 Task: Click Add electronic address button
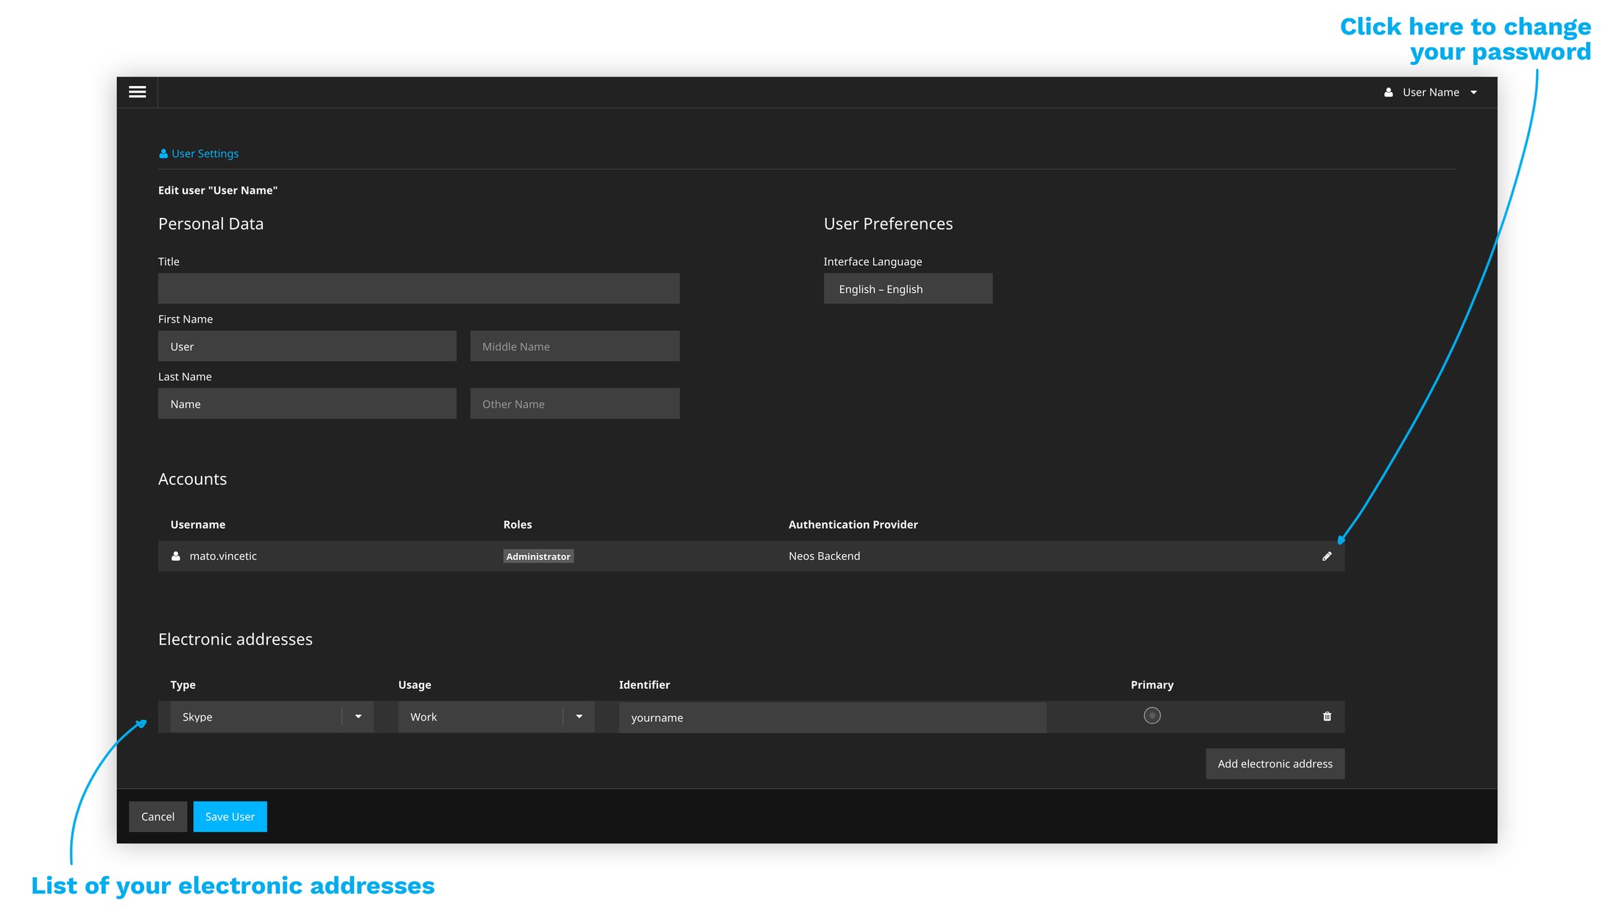click(x=1275, y=763)
